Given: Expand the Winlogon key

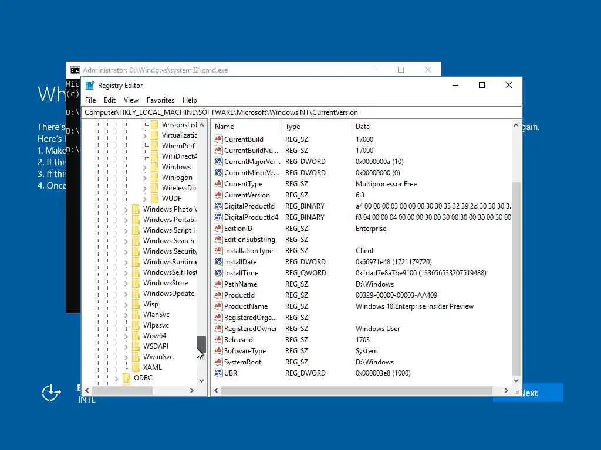Looking at the screenshot, I should tap(144, 178).
